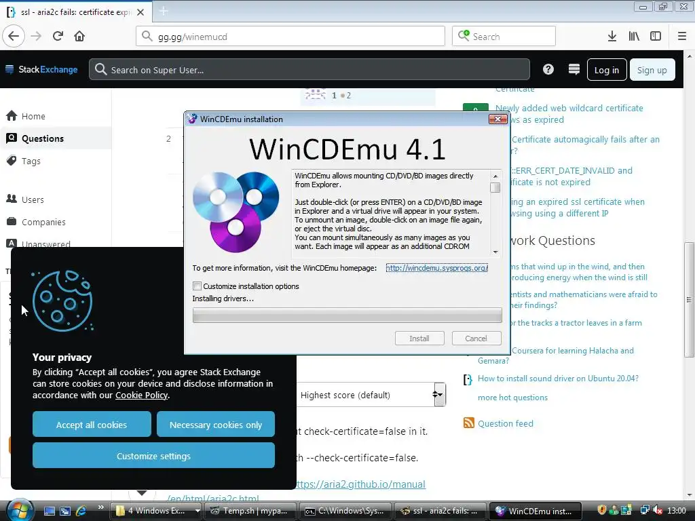This screenshot has width=695, height=521.
Task: Launch Internet Explorer from quick launch
Action: [x=81, y=512]
